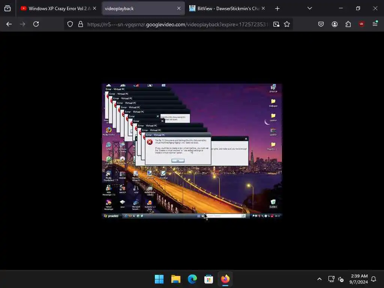Image resolution: width=384 pixels, height=288 pixels.
Task: Restore down the Firefox window
Action: click(x=358, y=8)
